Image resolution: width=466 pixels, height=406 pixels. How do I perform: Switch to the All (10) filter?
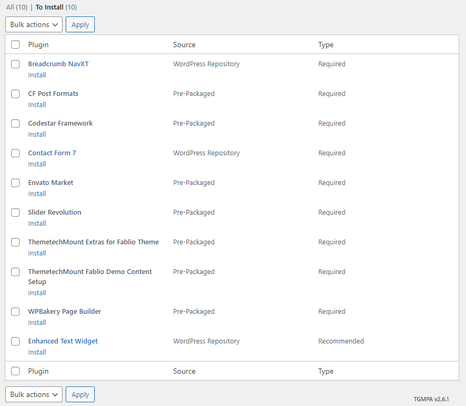click(16, 7)
